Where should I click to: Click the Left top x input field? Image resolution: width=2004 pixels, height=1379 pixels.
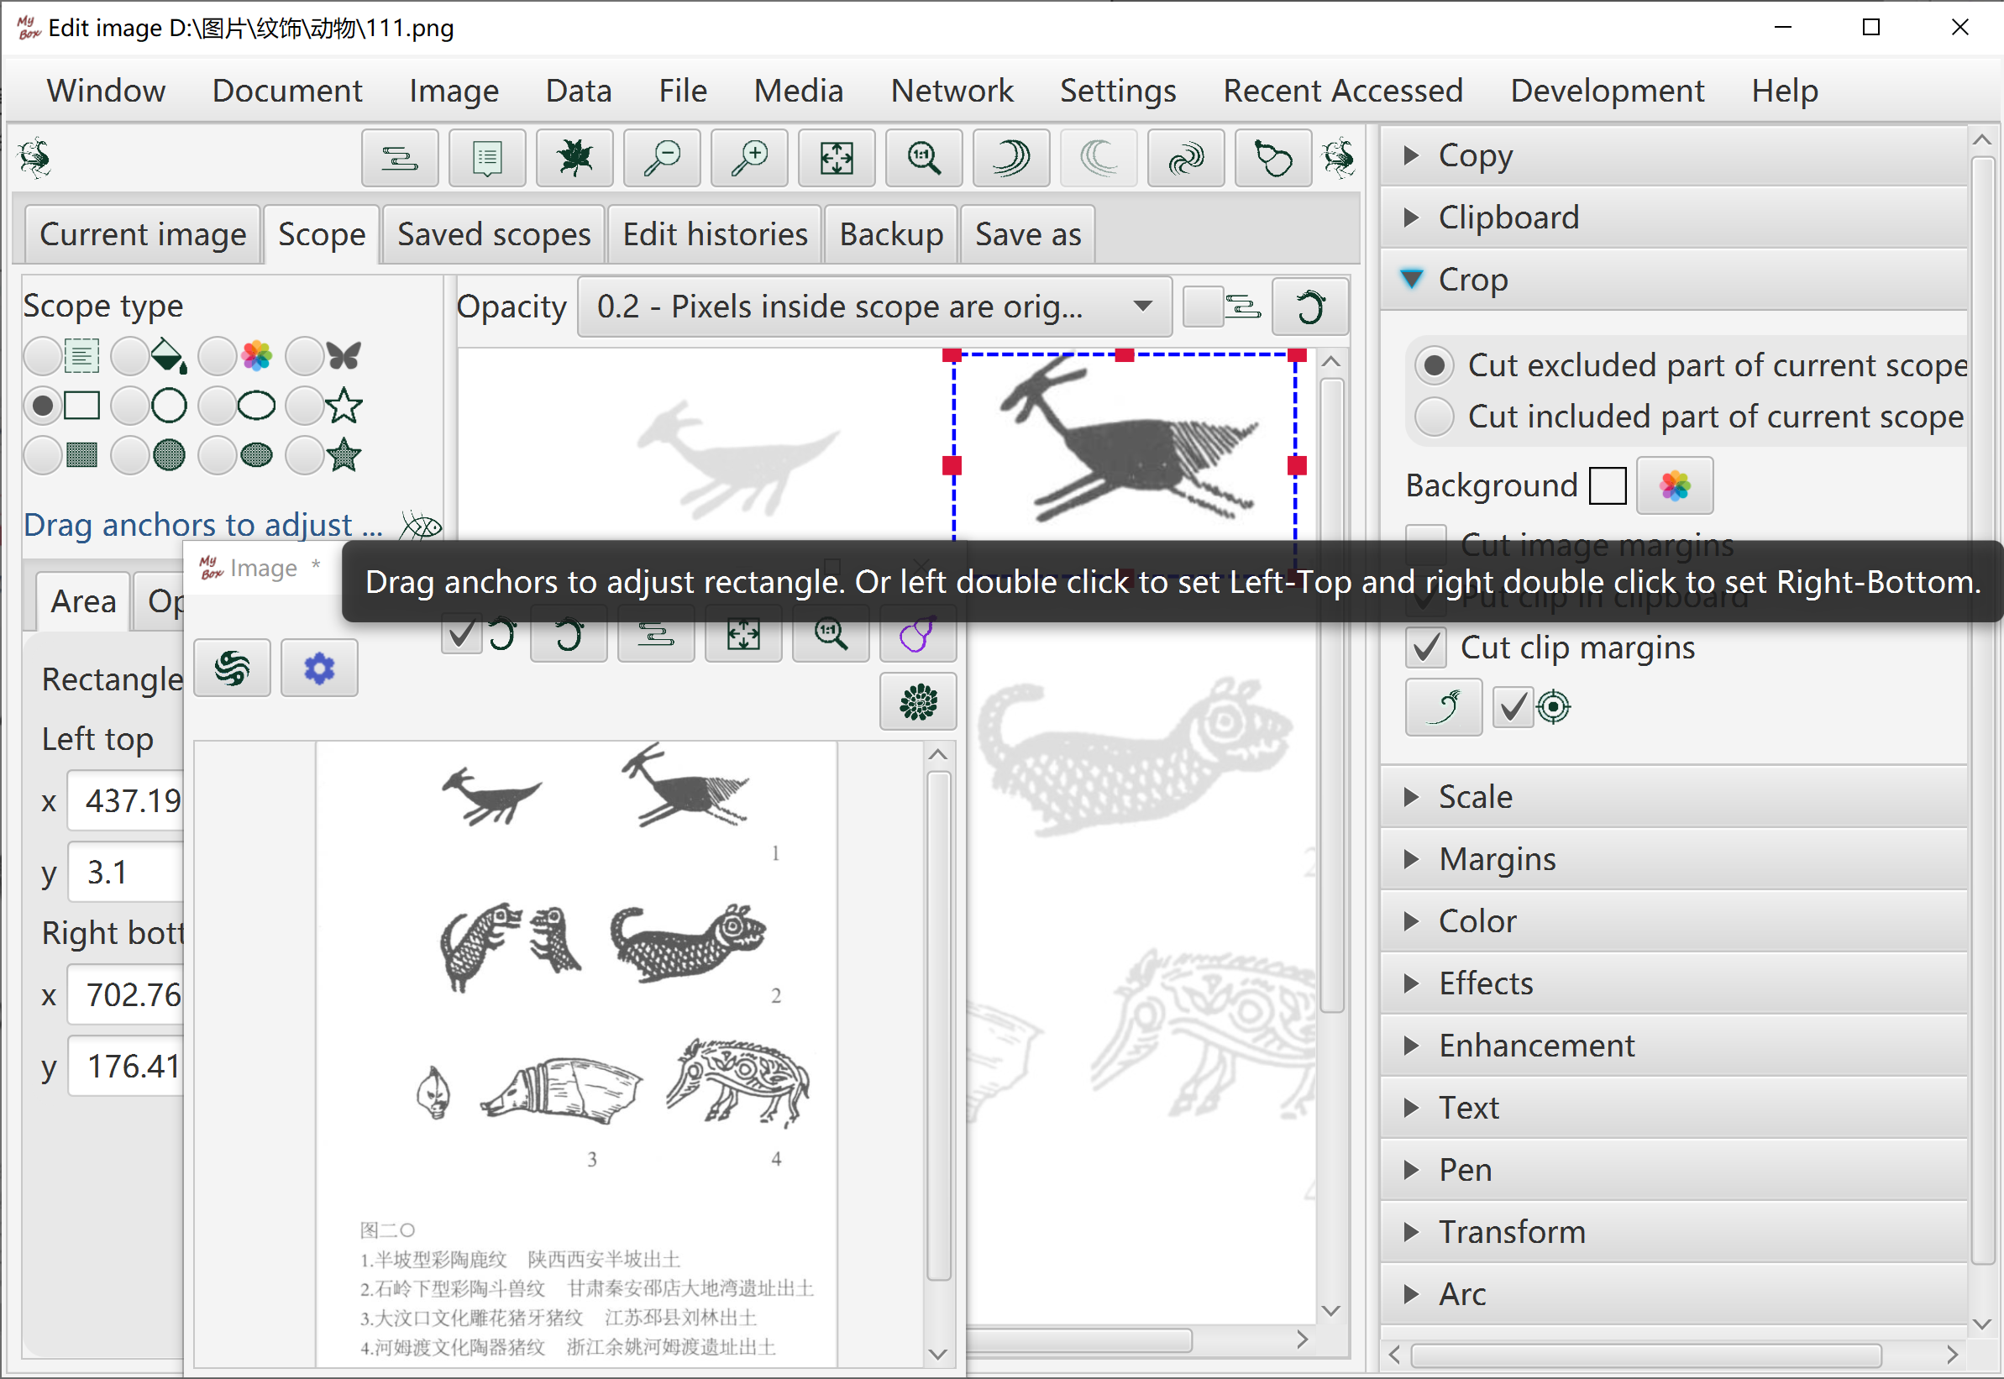(x=128, y=801)
